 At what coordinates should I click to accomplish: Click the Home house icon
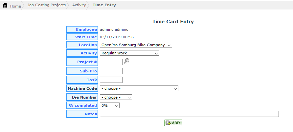[x=5, y=6]
